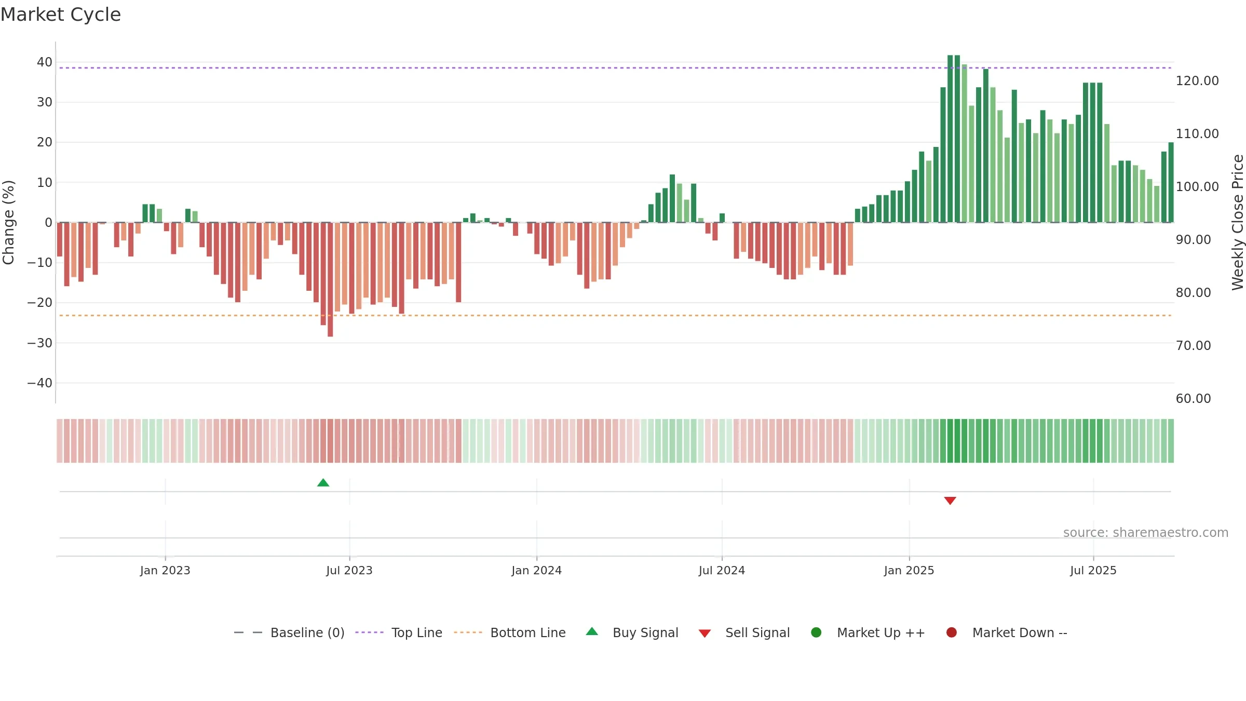Toggle the Buy Signal legend entry
Viewport: 1246px width, 701px height.
click(x=632, y=632)
